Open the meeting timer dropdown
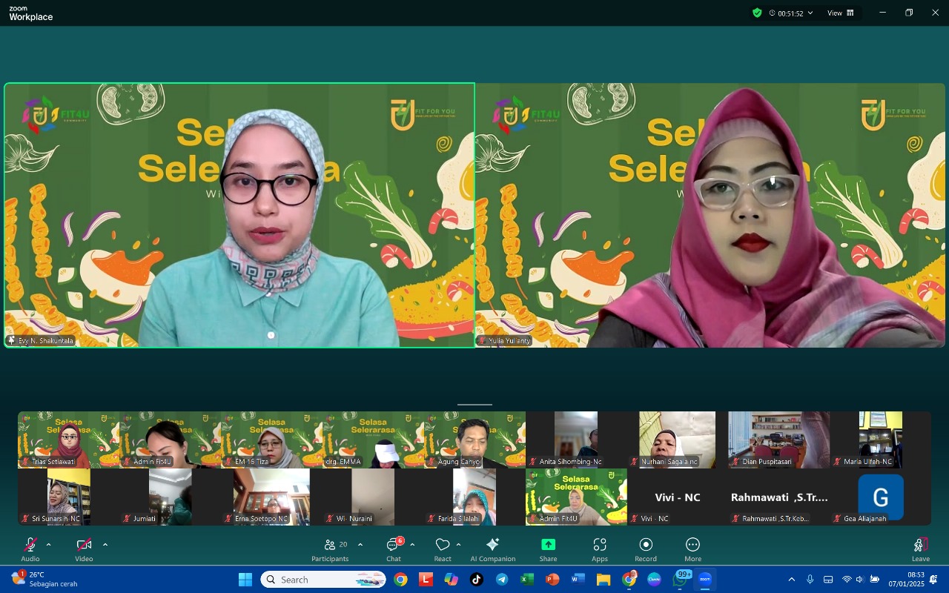Image resolution: width=949 pixels, height=593 pixels. pyautogui.click(x=791, y=13)
